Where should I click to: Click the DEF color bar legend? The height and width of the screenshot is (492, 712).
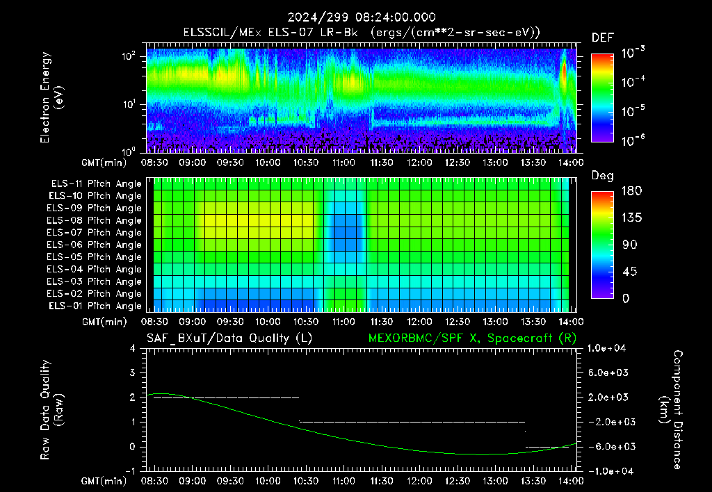click(x=602, y=98)
